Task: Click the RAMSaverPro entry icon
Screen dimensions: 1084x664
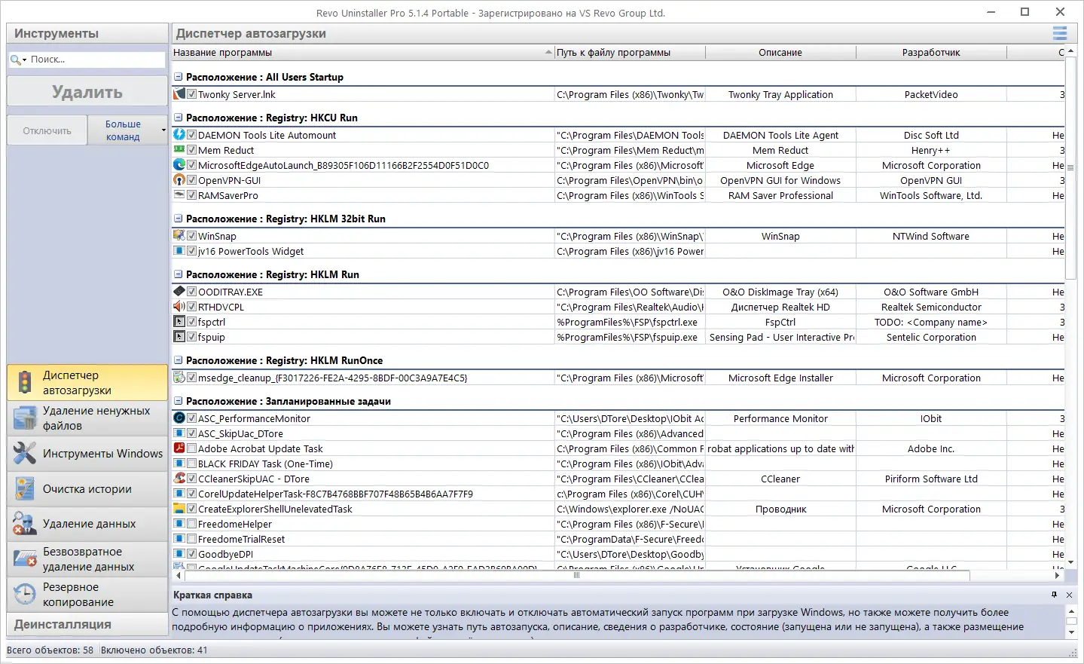Action: click(x=179, y=195)
